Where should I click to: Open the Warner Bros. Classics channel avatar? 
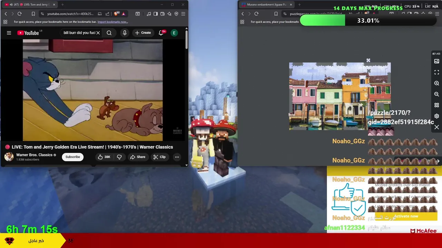[x=9, y=157]
